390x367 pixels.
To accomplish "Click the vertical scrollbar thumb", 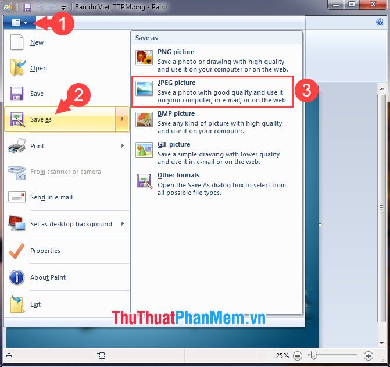I will 381,208.
